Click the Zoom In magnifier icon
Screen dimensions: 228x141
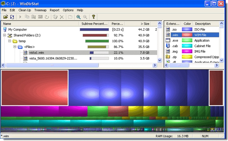click(78, 17)
